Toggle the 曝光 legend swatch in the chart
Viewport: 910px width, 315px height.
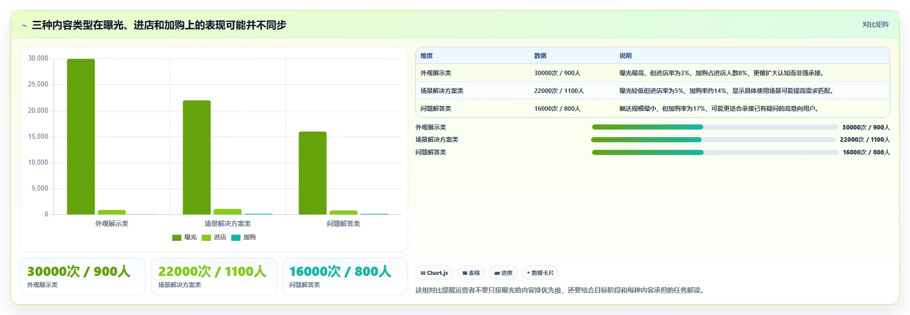[x=177, y=237]
